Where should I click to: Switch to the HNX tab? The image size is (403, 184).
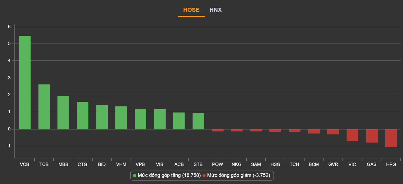(x=215, y=10)
